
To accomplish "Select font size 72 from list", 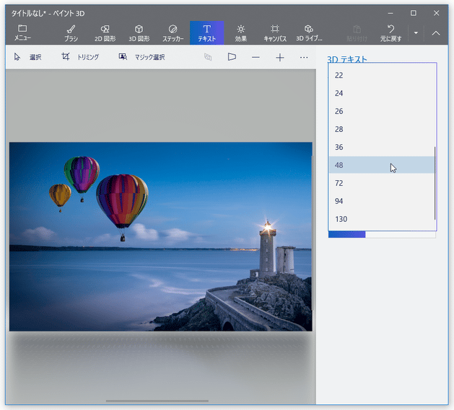I will click(x=382, y=183).
